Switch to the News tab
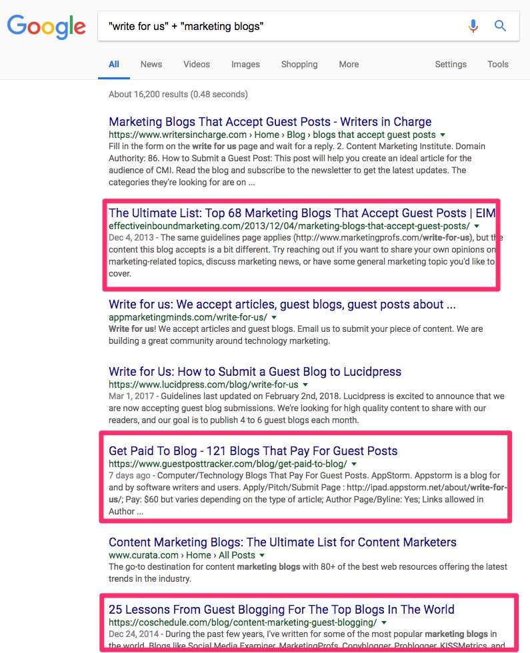The image size is (530, 653). pos(151,64)
